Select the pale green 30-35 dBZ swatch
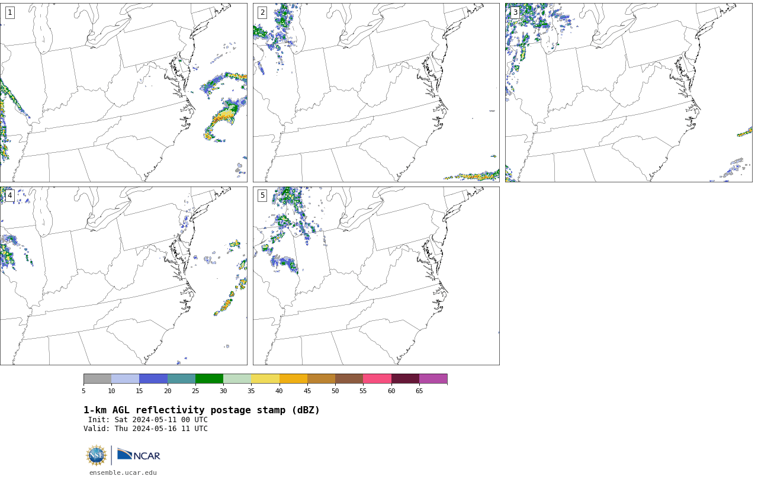This screenshot has width=758, height=479. [237, 379]
